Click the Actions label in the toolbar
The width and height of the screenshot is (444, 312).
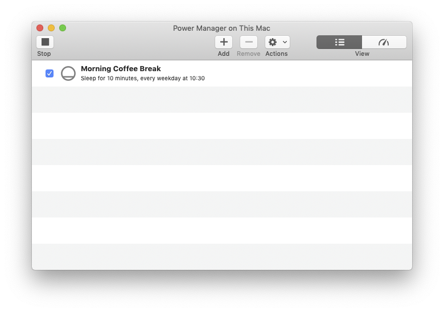(x=277, y=54)
